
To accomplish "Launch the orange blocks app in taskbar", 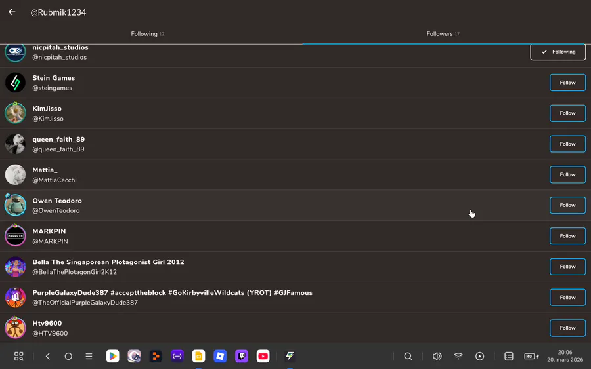I will [x=156, y=356].
